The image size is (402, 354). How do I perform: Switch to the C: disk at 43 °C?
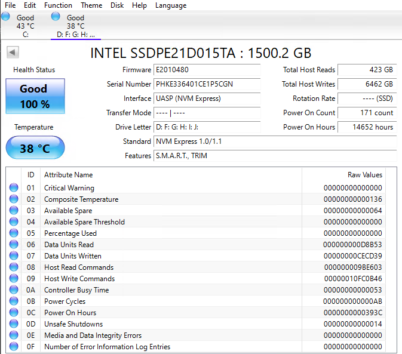(25, 26)
